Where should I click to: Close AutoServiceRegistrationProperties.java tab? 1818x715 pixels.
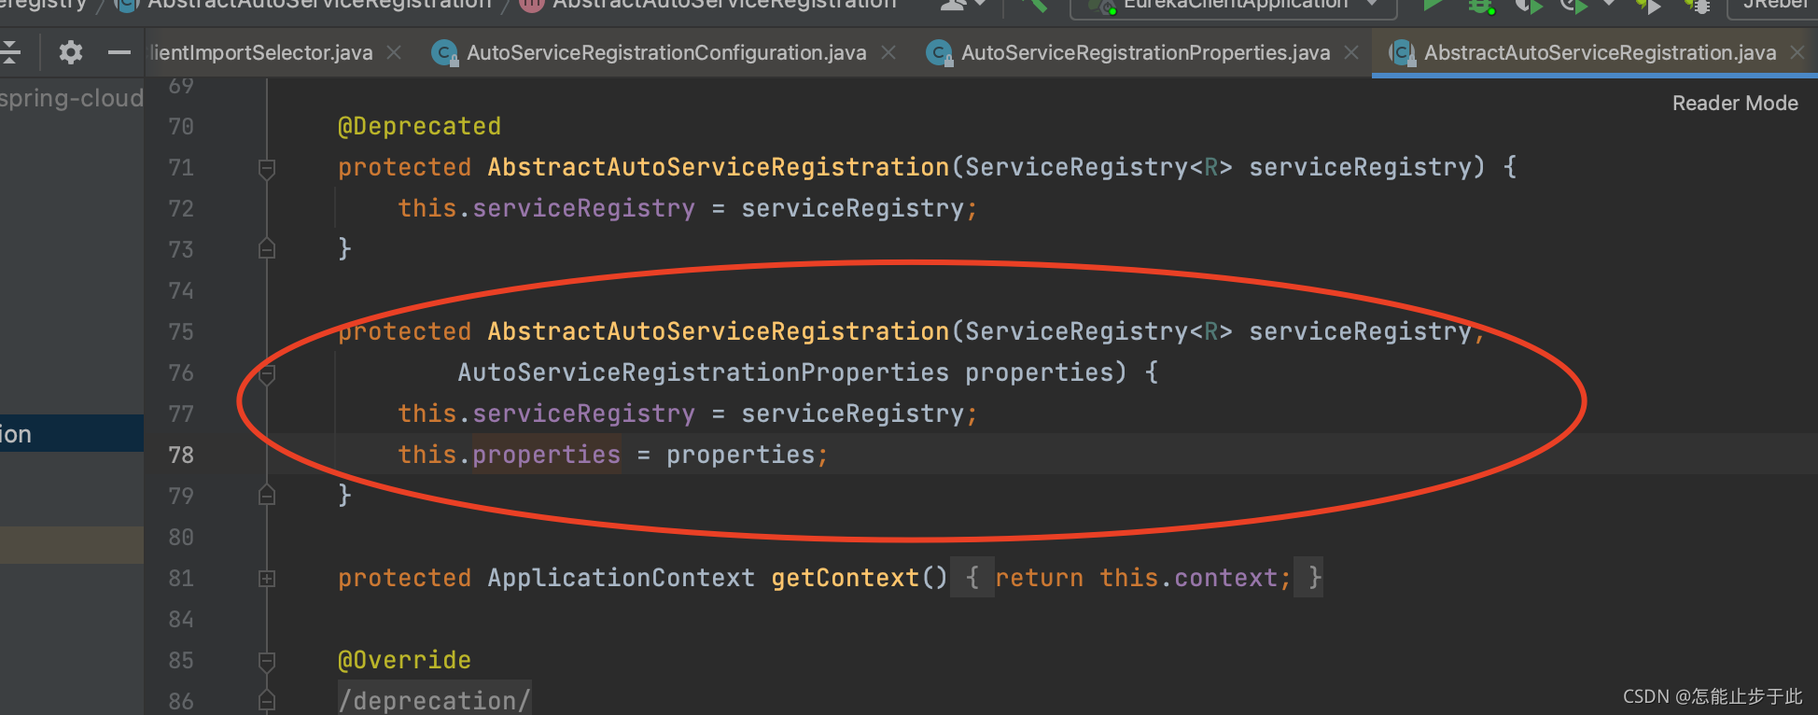point(1350,53)
